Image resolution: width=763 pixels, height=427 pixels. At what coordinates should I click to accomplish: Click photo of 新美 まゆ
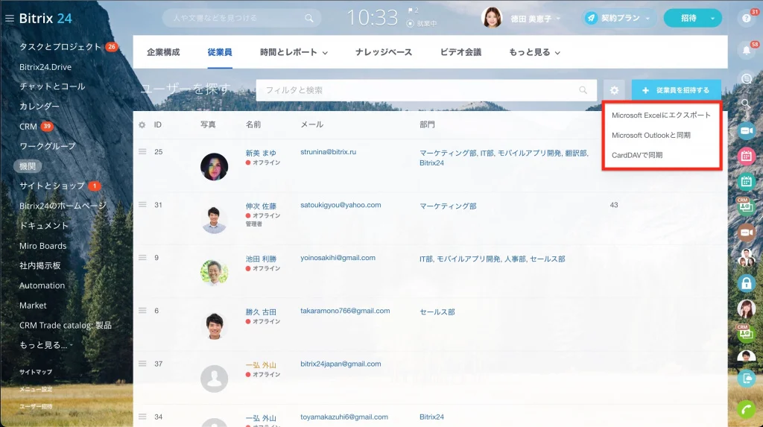click(x=214, y=166)
